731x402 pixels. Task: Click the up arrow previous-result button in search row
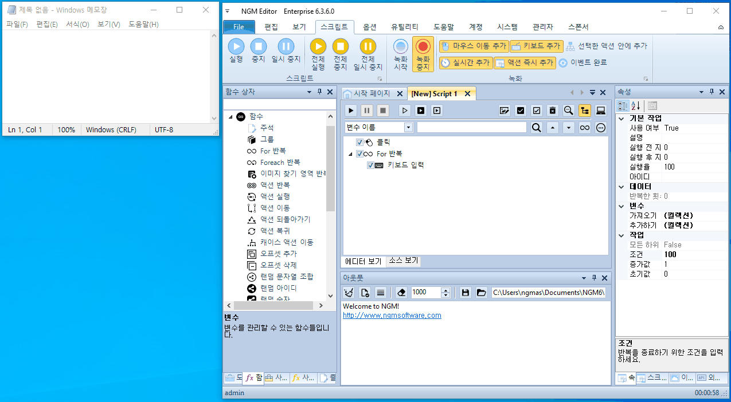coord(553,128)
